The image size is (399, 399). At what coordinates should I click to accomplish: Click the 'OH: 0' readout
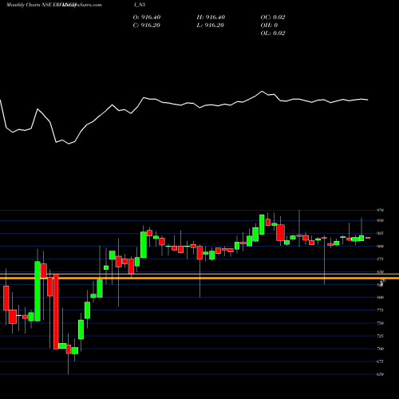click(x=269, y=26)
